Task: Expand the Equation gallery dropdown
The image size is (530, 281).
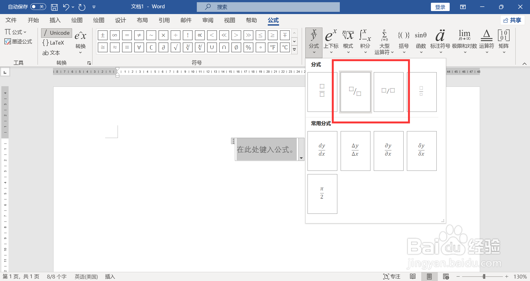Action: [x=16, y=32]
